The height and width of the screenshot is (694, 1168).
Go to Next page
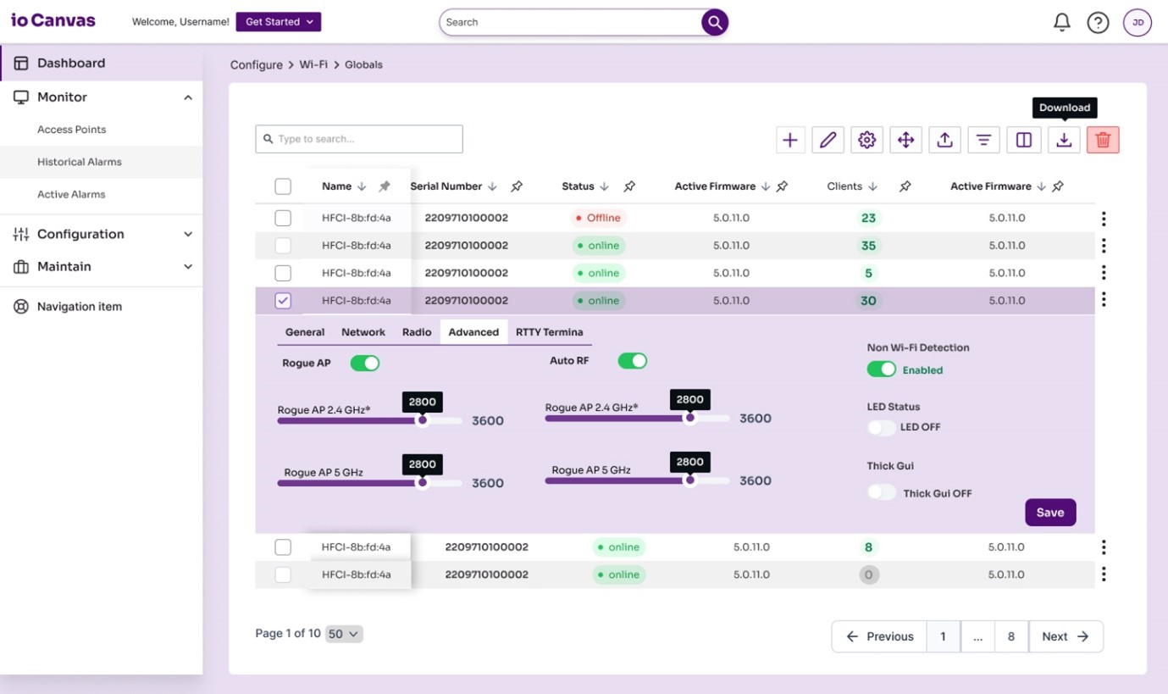tap(1065, 636)
